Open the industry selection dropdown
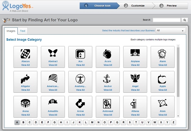This screenshot has height=131, width=191. click(171, 31)
